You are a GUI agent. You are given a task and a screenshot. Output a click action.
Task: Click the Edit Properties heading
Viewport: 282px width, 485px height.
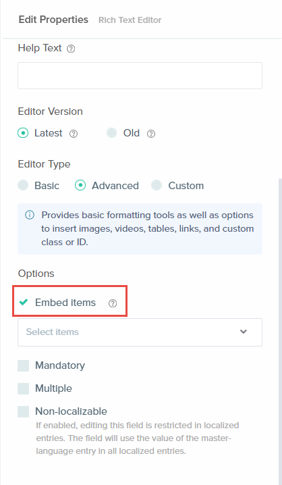coord(53,20)
